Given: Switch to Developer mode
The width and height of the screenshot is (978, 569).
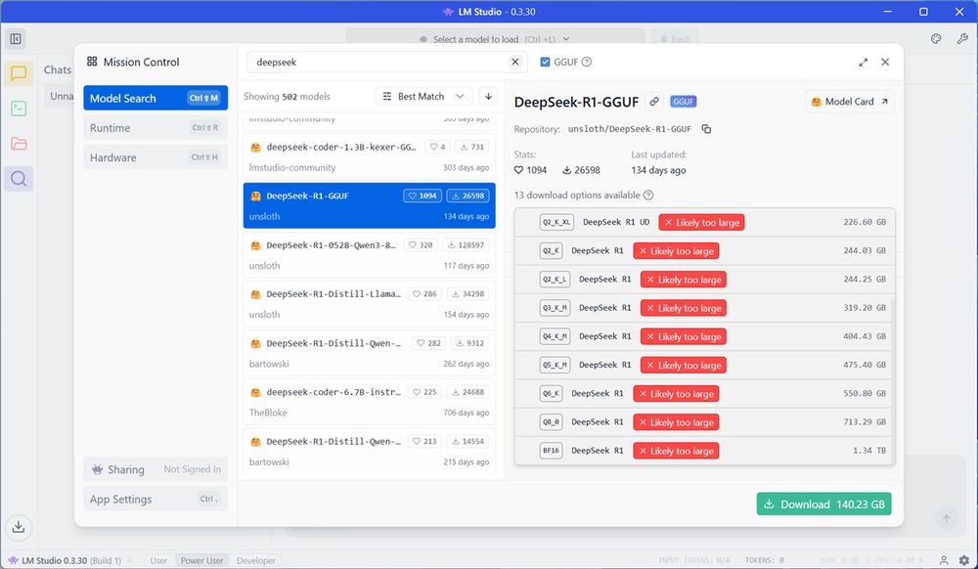Looking at the screenshot, I should click(x=255, y=560).
